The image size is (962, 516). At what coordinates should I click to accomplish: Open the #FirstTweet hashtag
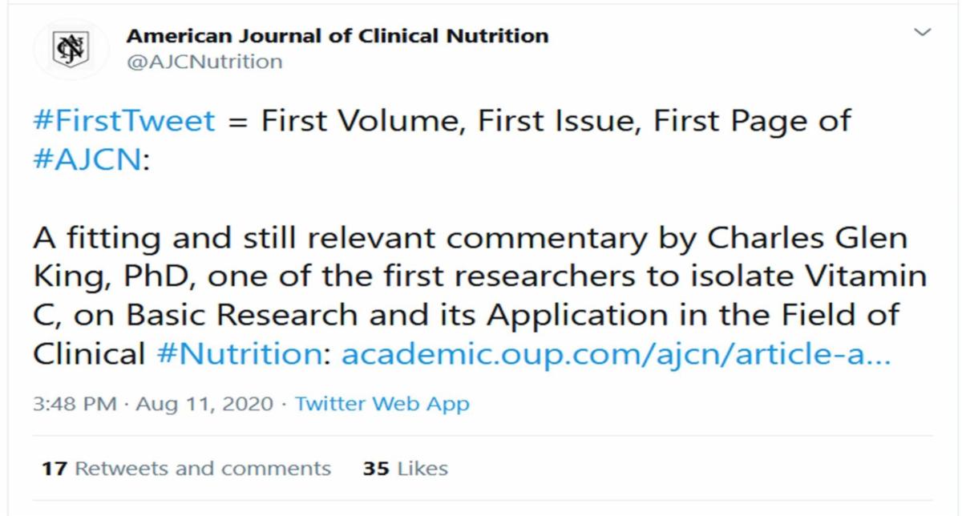coord(123,121)
